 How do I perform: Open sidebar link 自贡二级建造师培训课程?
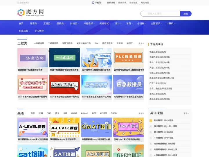coord(161,88)
